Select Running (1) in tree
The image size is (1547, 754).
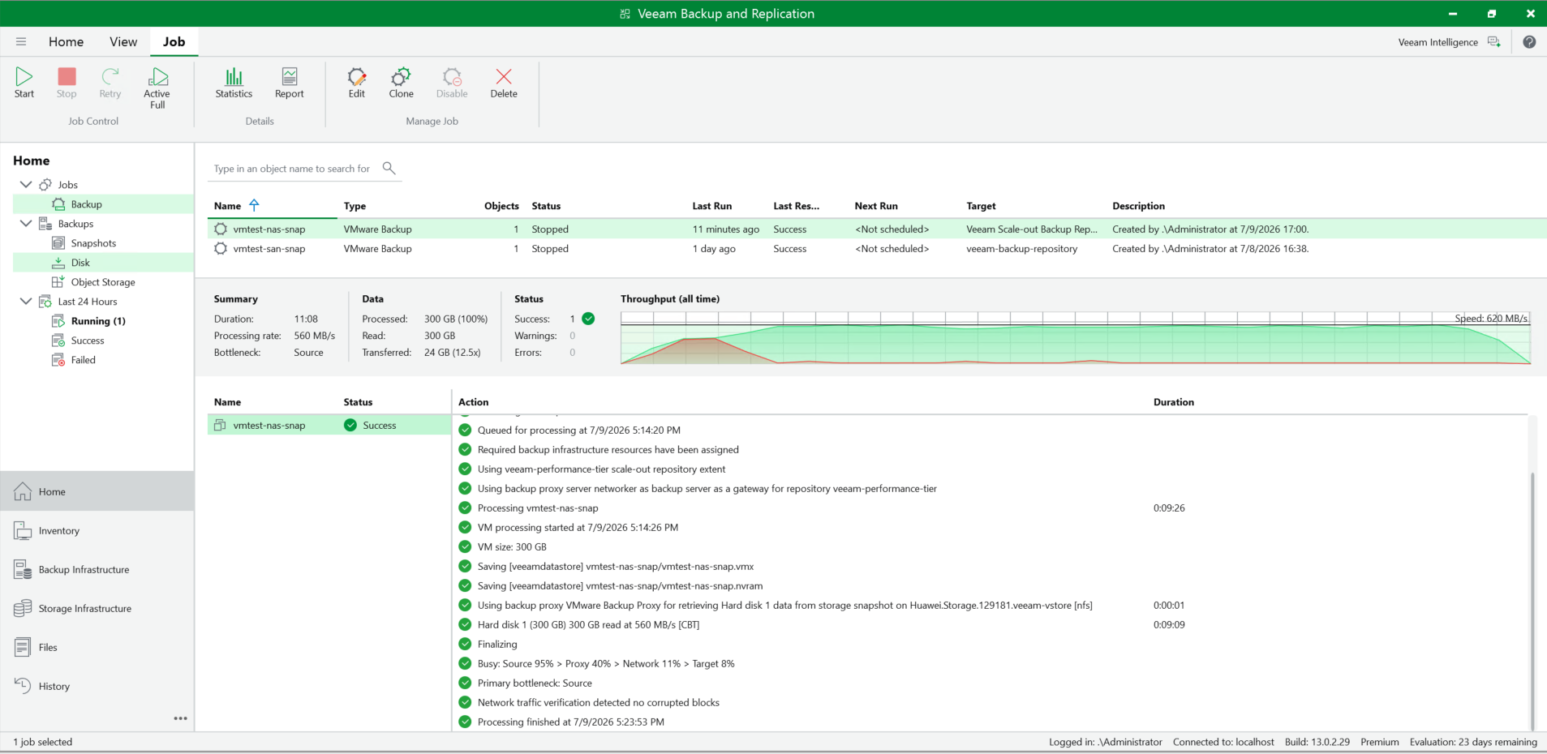pyautogui.click(x=97, y=321)
